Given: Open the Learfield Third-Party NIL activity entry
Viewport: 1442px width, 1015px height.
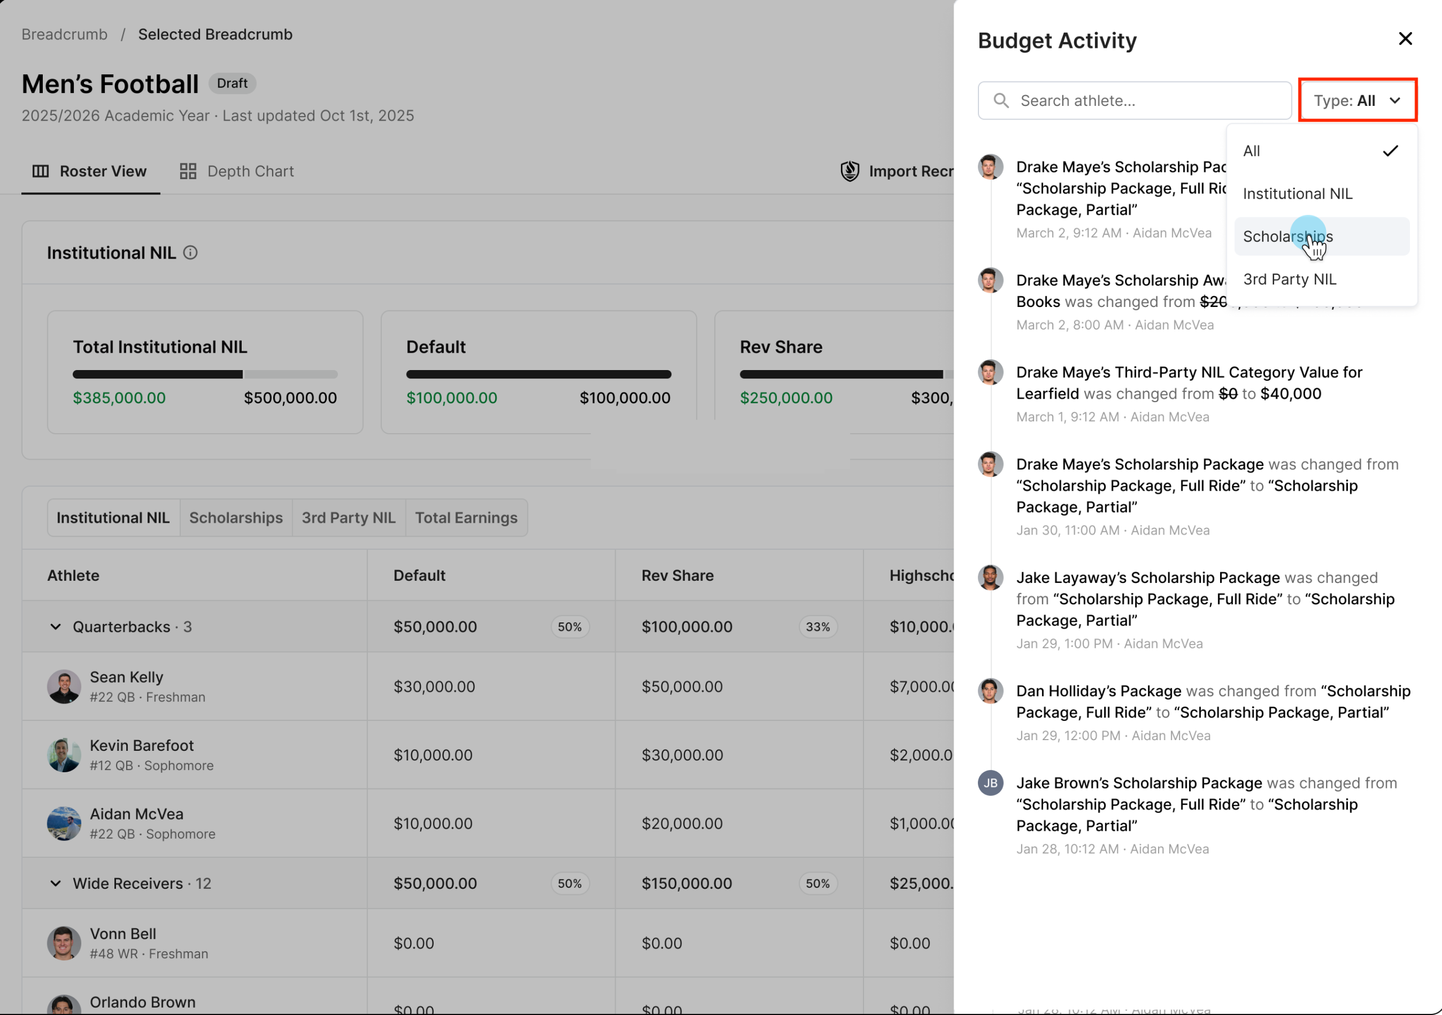Looking at the screenshot, I should 1196,393.
